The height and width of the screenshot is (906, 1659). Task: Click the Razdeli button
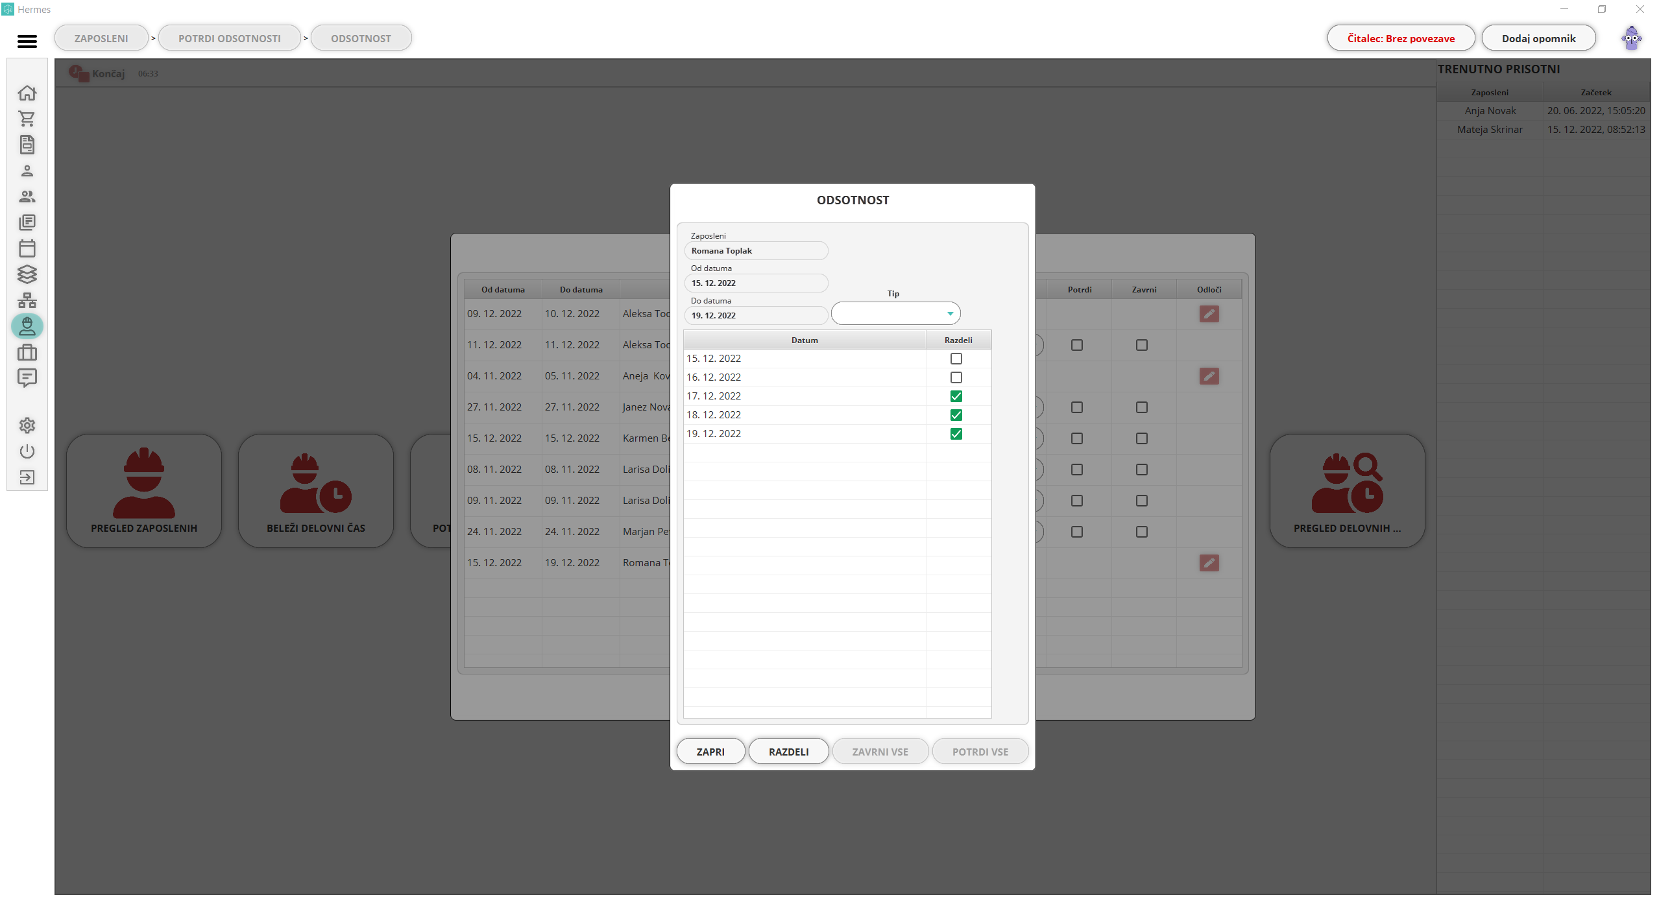[788, 752]
